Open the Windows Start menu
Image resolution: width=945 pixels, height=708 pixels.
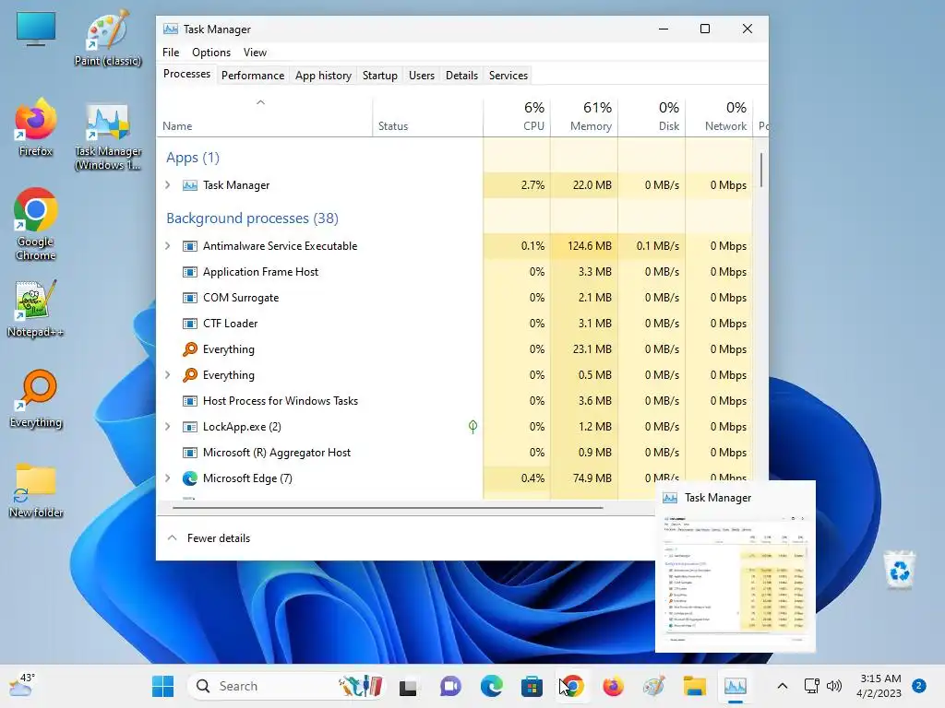point(162,686)
